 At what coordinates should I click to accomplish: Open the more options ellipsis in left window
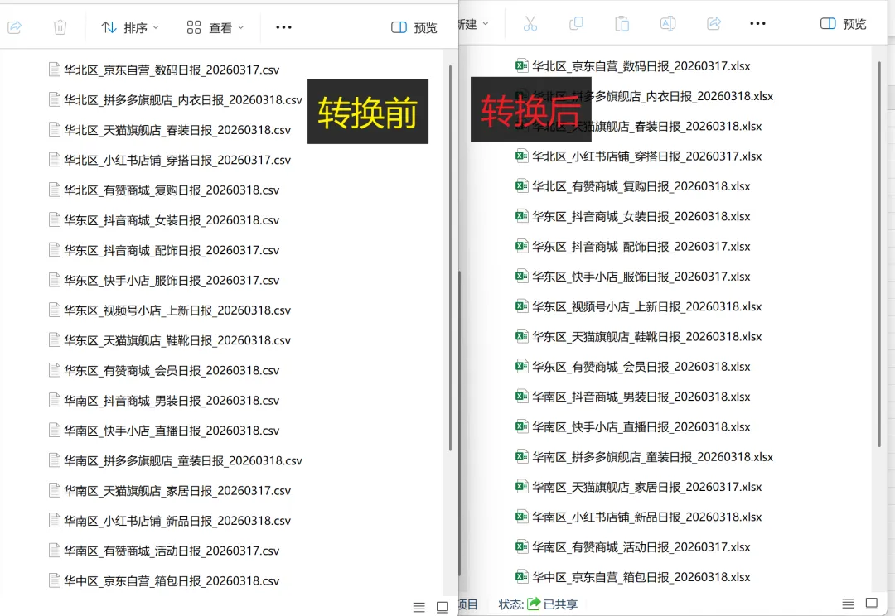(x=283, y=27)
